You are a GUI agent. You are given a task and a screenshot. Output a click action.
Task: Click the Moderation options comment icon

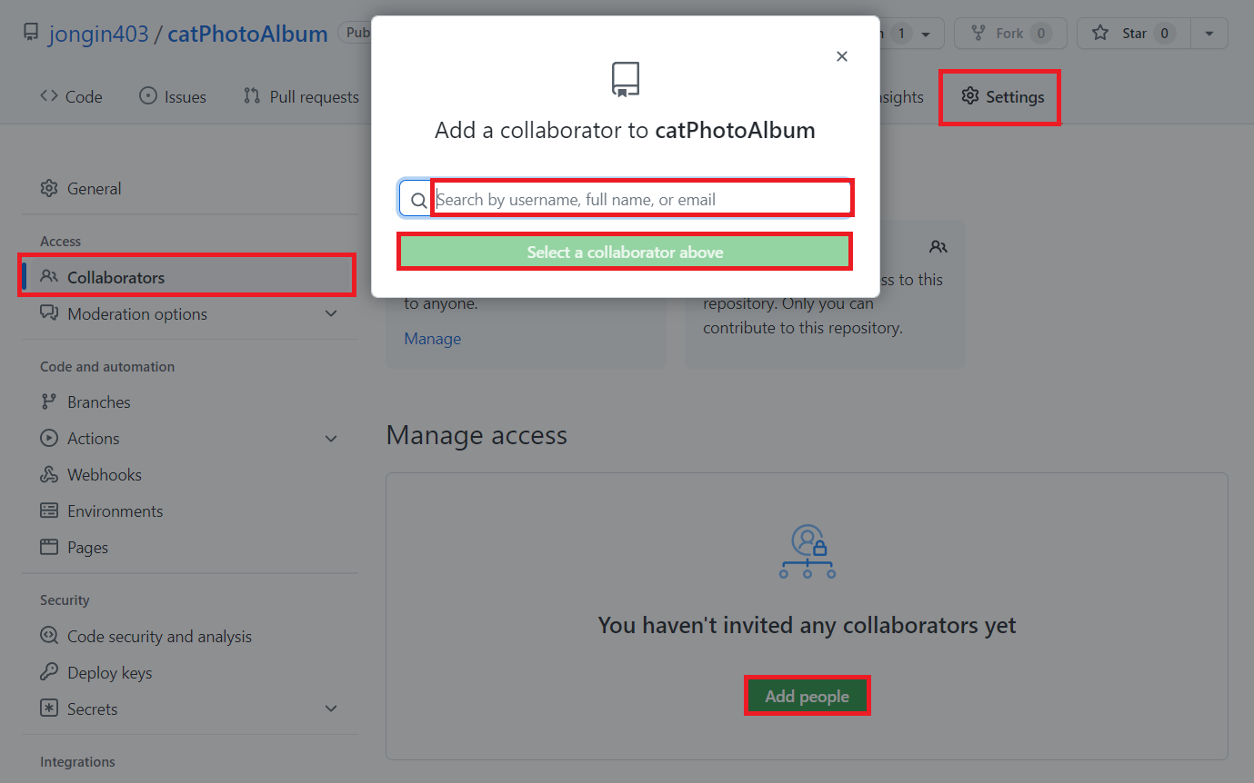[x=49, y=313]
